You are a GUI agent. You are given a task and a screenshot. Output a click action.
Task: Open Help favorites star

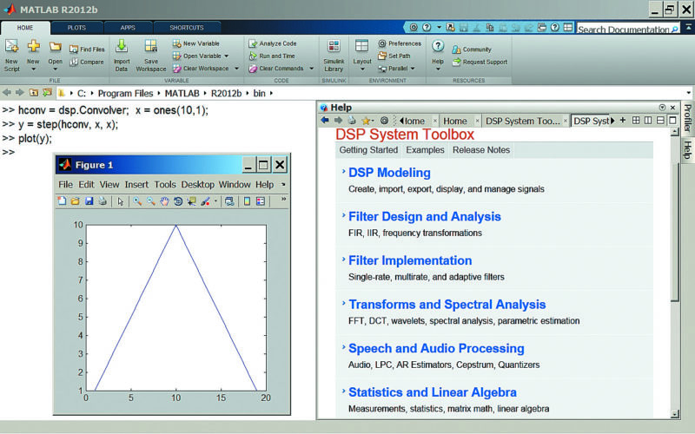(366, 121)
